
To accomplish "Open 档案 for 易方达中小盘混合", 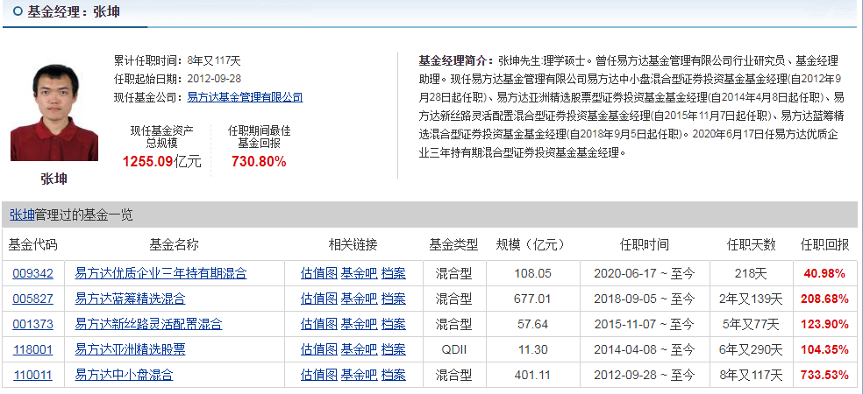I will (394, 376).
